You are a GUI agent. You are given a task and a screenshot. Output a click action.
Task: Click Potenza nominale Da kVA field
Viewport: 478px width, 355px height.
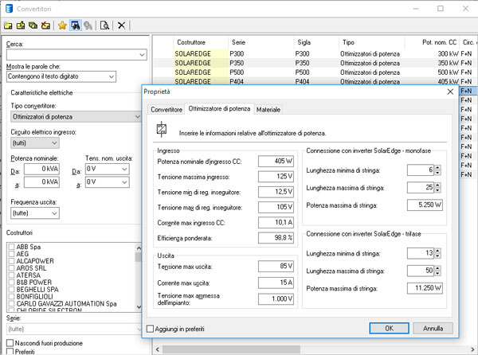tap(41, 169)
